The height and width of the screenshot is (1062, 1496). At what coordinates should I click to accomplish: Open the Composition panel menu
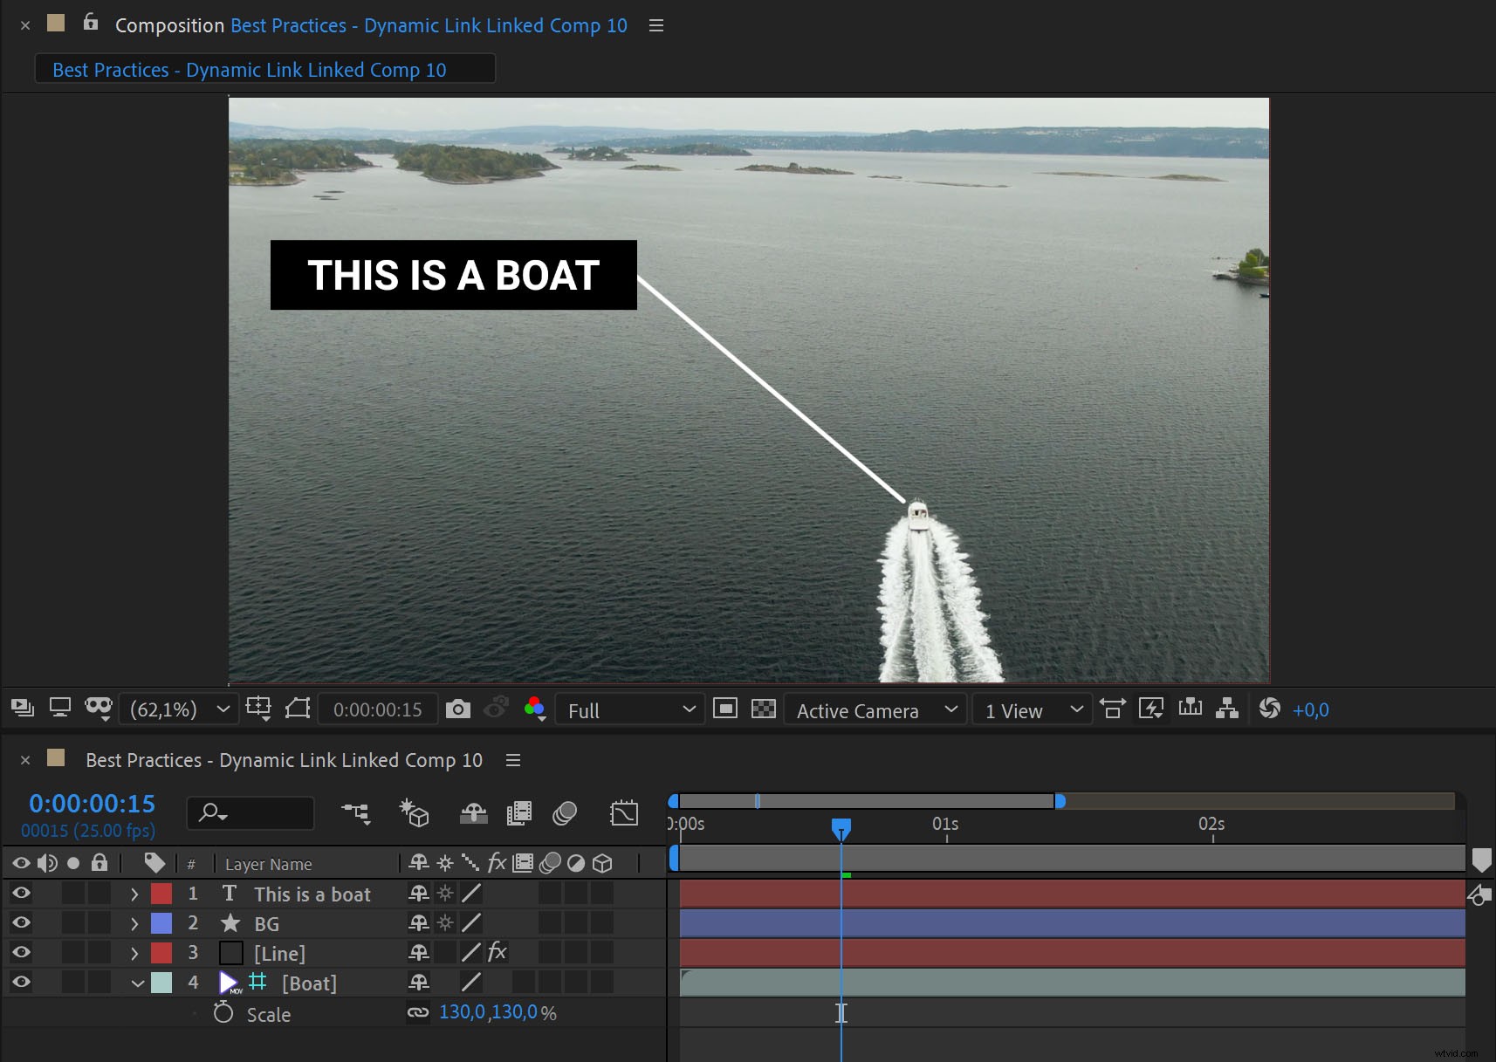[655, 25]
